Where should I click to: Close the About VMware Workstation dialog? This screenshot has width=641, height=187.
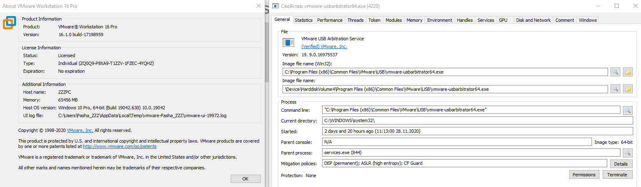coord(258,6)
